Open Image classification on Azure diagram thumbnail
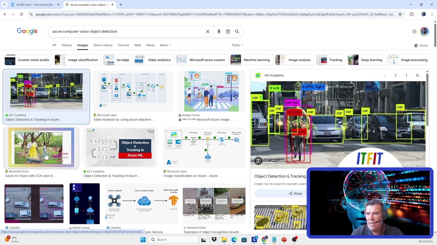The width and height of the screenshot is (437, 245). [x=205, y=148]
